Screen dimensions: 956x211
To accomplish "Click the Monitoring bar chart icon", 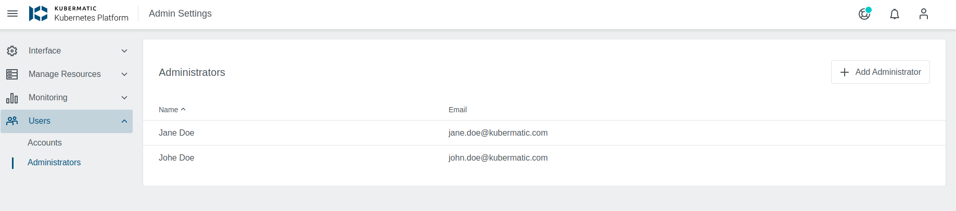I will tap(12, 98).
